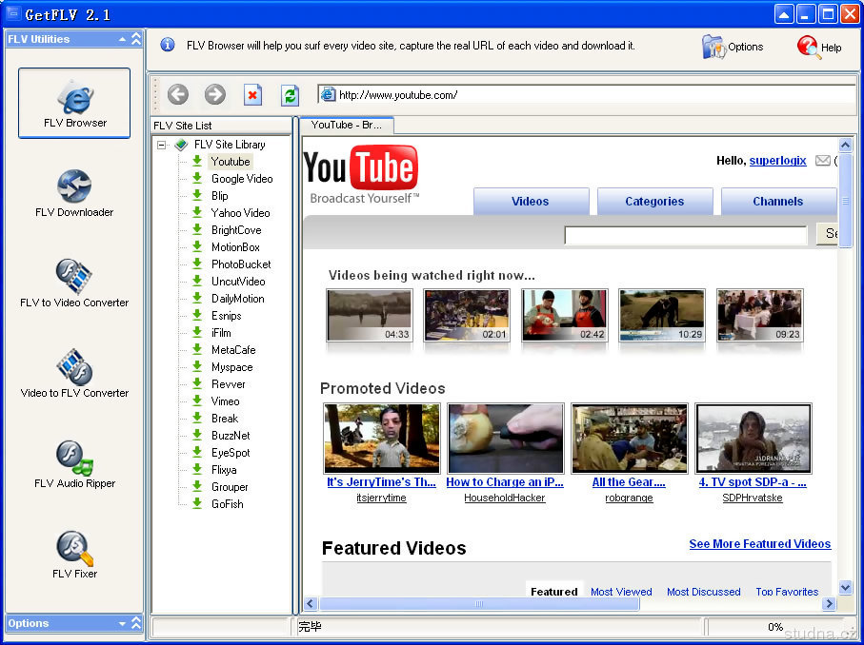The image size is (864, 645).
Task: Click See More Featured Videos link
Action: pos(759,544)
